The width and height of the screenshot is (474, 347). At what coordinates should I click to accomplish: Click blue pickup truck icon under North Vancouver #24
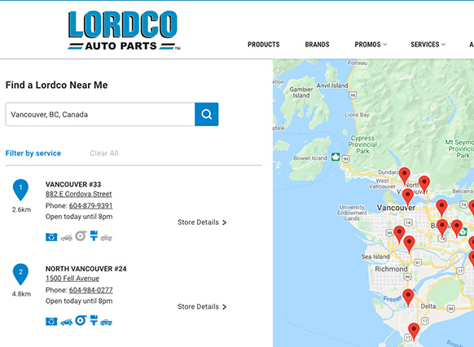(106, 323)
